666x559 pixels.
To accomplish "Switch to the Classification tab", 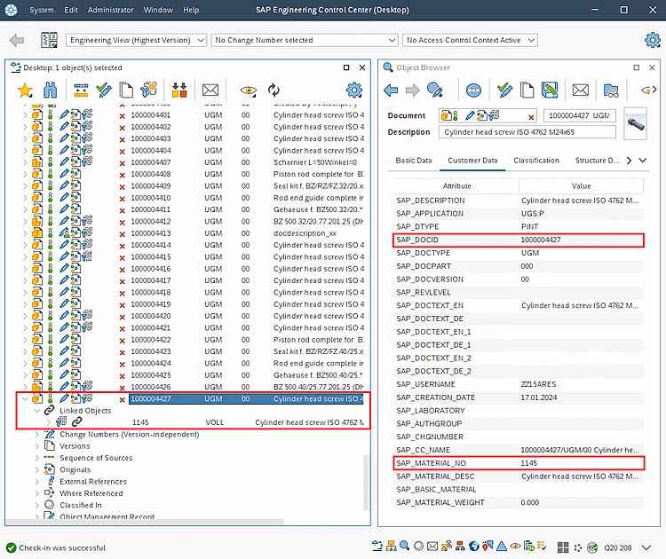I will tap(536, 161).
